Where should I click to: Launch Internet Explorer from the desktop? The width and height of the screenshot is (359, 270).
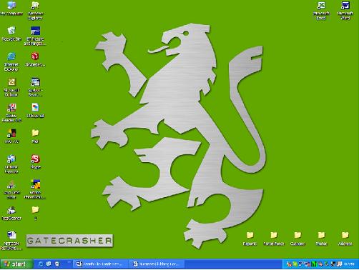[x=11, y=61]
